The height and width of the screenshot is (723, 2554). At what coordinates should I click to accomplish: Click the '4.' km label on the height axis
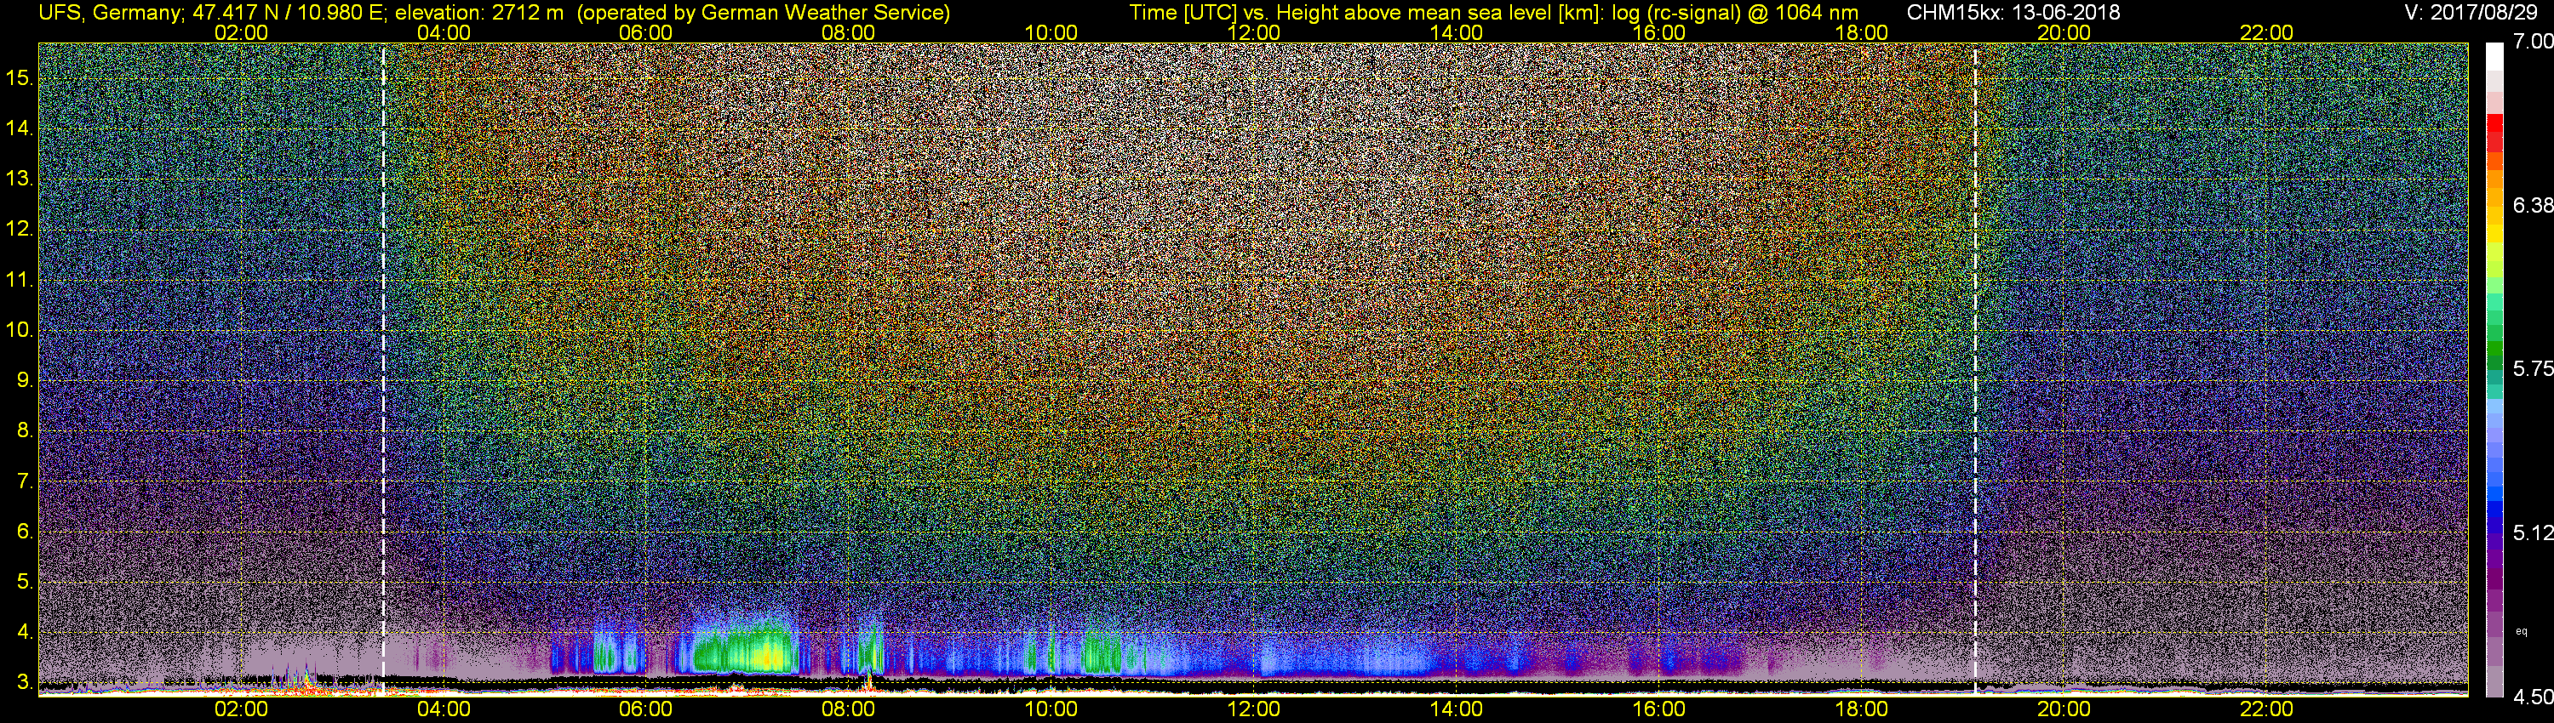pos(25,633)
